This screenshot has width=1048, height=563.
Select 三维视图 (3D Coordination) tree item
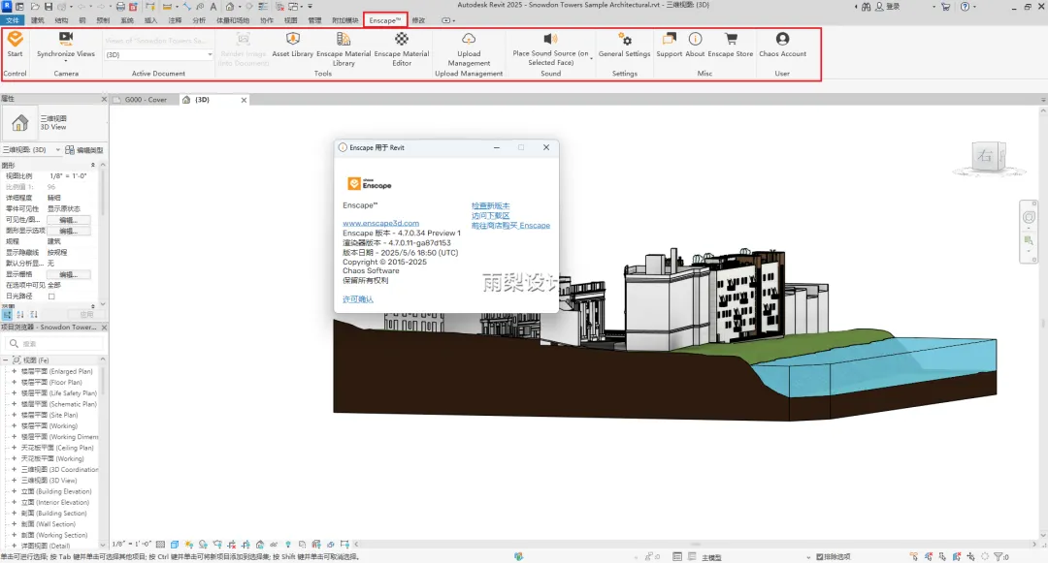pyautogui.click(x=59, y=470)
